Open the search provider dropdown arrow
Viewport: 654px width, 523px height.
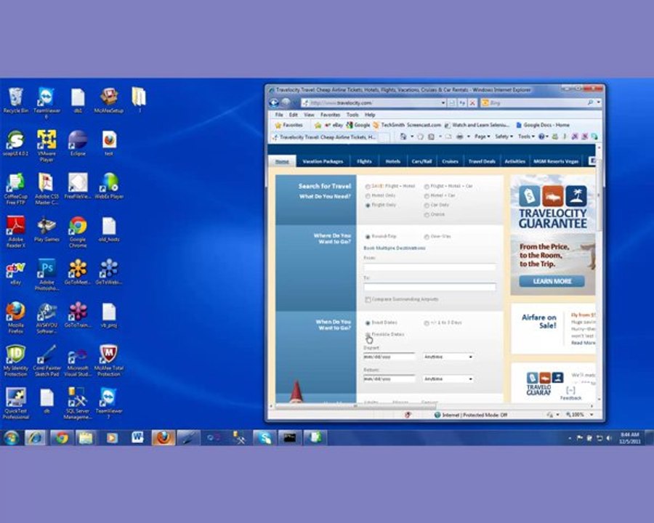pyautogui.click(x=599, y=102)
